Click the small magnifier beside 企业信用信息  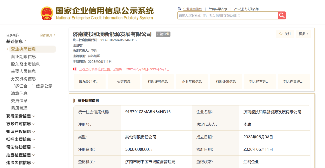coord(179,8)
